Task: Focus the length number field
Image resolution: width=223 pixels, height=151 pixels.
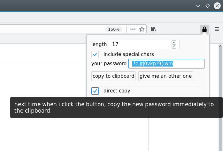Action: point(140,44)
